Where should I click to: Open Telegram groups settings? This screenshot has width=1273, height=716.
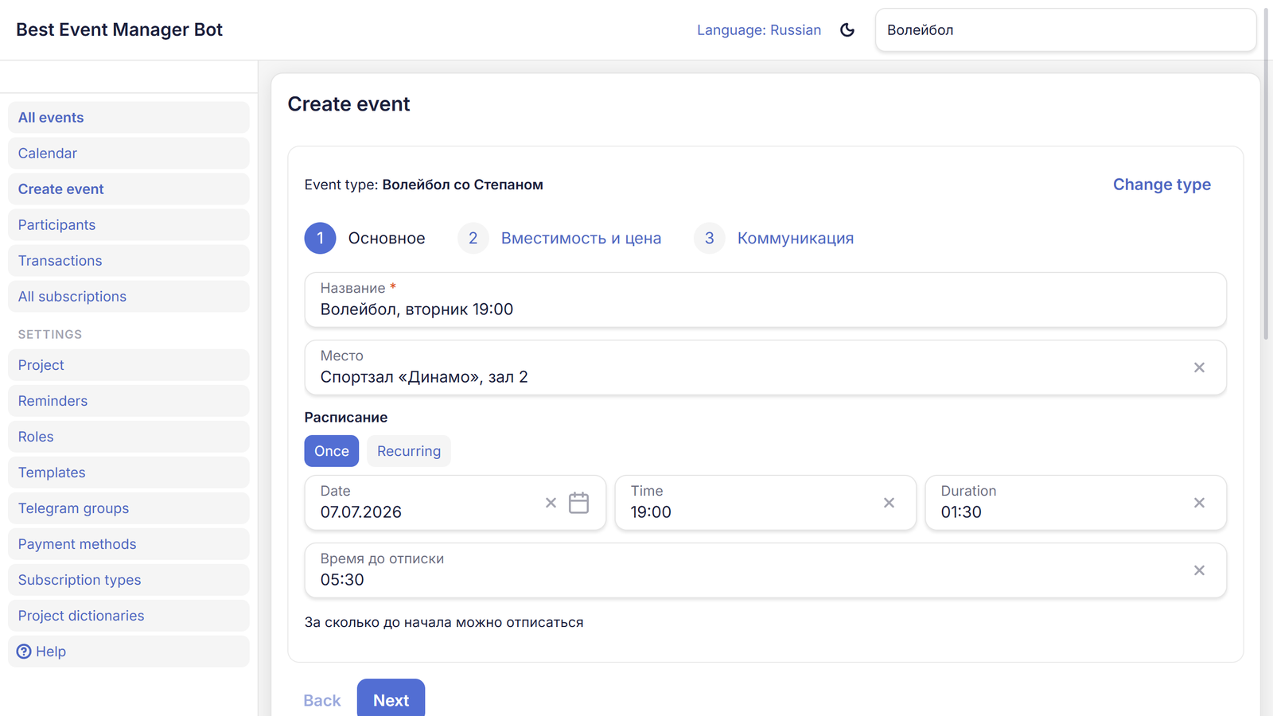(129, 508)
